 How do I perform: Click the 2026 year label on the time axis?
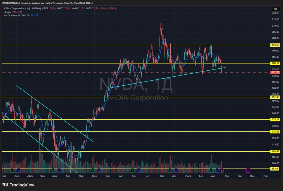pyautogui.click(x=188, y=176)
